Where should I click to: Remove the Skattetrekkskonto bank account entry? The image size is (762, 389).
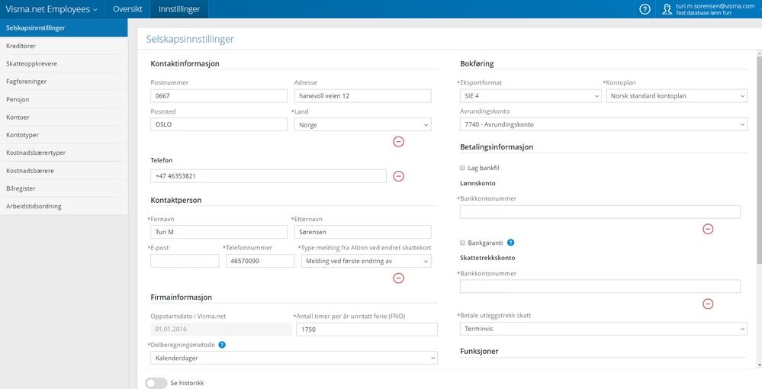click(x=708, y=304)
